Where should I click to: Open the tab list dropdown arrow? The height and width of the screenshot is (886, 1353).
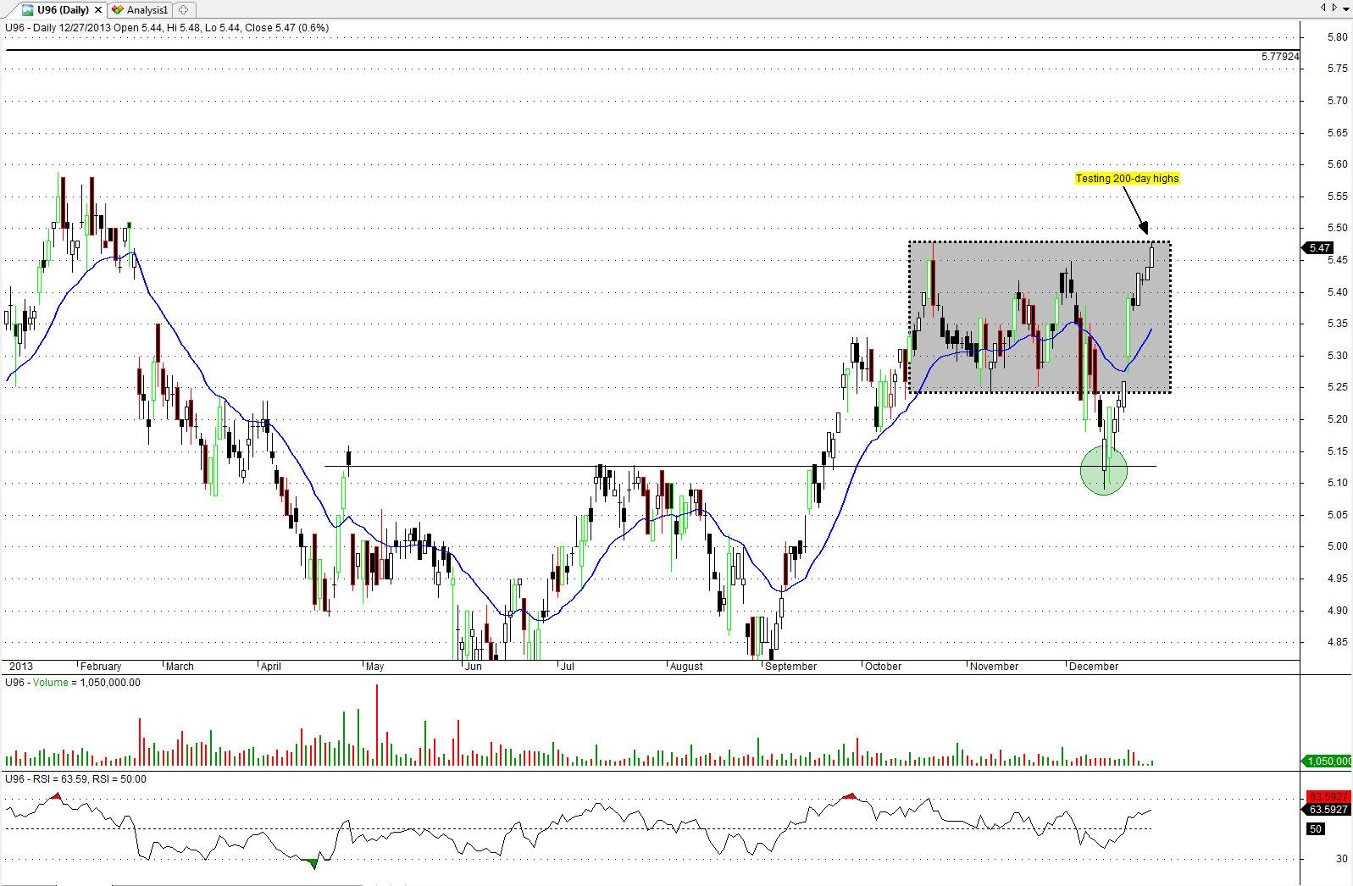tap(1346, 8)
